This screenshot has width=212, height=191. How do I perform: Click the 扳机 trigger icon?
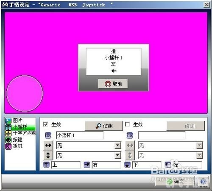point(8,146)
